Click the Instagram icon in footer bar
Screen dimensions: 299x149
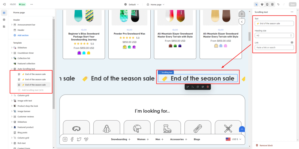[65, 139]
